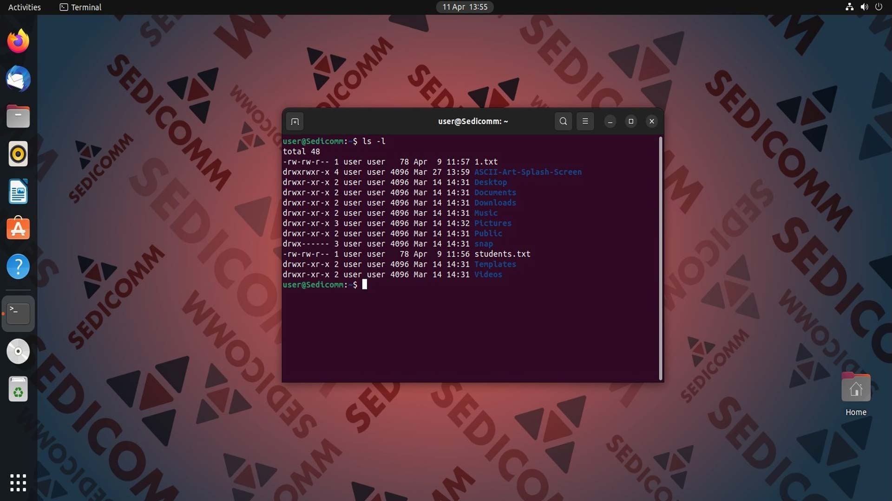Open Firefox from the dock
892x501 pixels.
[18, 41]
